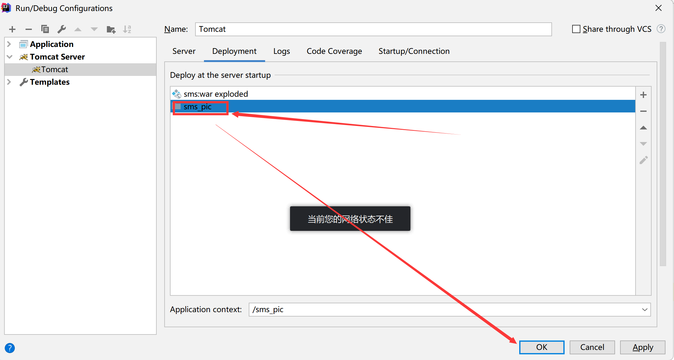This screenshot has width=674, height=360.
Task: Add deployment artifact plus button
Action: (x=643, y=95)
